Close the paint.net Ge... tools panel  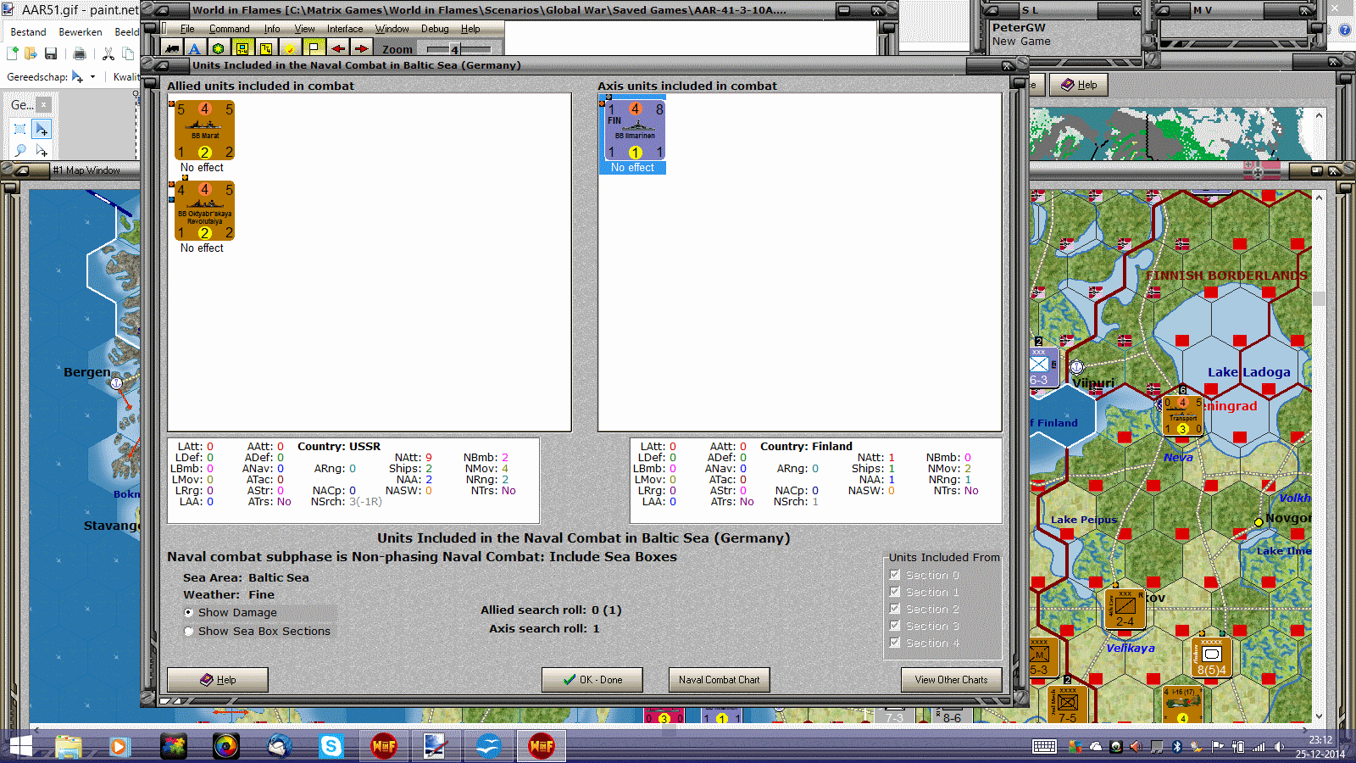coord(44,105)
